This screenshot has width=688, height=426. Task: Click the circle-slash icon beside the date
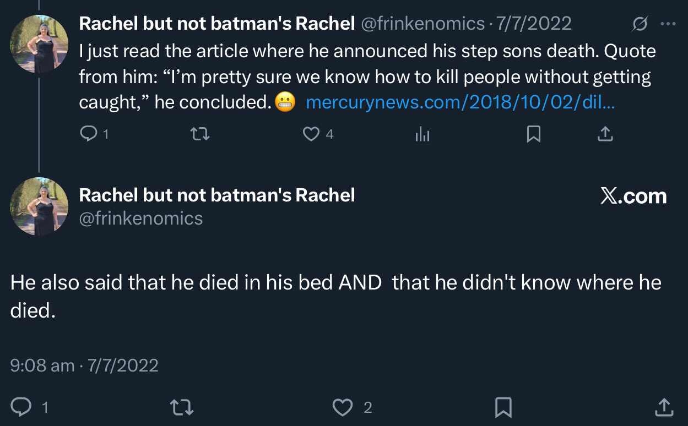pyautogui.click(x=640, y=24)
